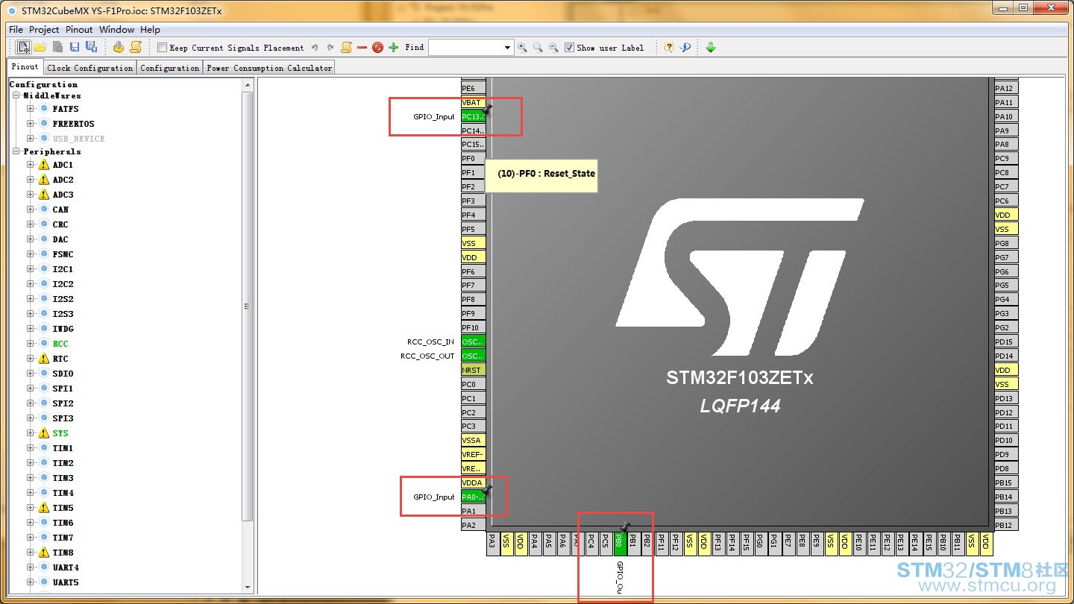Screen dimensions: 1074x604
Task: Click the green PC13 pin on the chip
Action: (474, 116)
